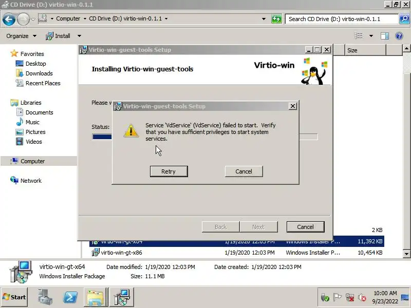The image size is (411, 308).
Task: Open recent pages dropdown next to Forward
Action: coord(33,19)
